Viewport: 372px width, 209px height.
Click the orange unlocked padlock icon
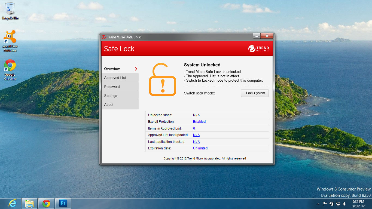[162, 79]
